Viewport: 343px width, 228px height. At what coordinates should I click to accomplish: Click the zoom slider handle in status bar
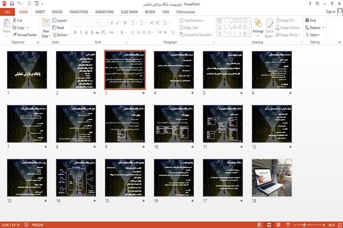tap(304, 225)
